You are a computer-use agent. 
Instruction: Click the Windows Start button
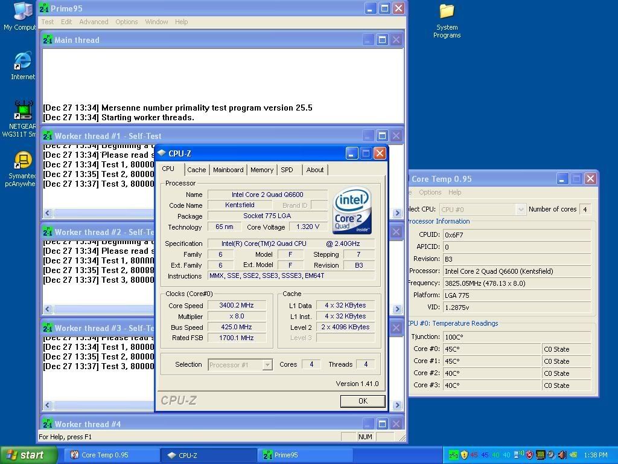(28, 455)
